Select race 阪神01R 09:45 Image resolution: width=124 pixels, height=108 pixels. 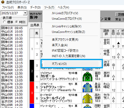pyautogui.click(x=12, y=28)
